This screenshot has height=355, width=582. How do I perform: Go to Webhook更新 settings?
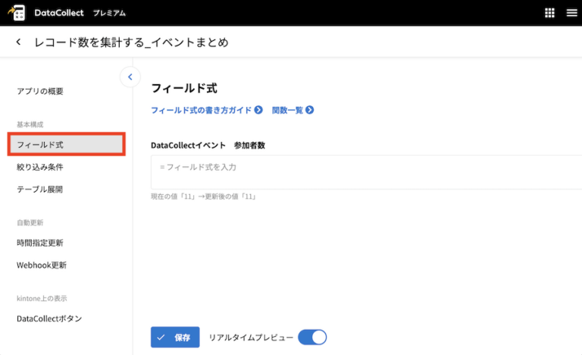(42, 265)
